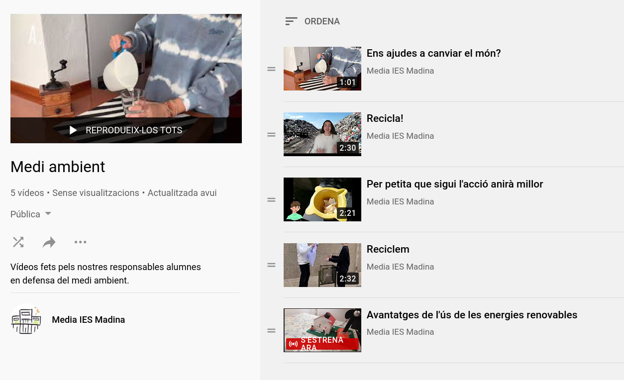Click drag handle next to 'Reciclem' video
This screenshot has height=380, width=624.
click(271, 265)
